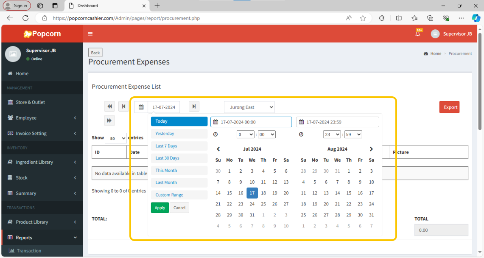Expand the Stock sidebar menu
484x258 pixels.
point(42,178)
